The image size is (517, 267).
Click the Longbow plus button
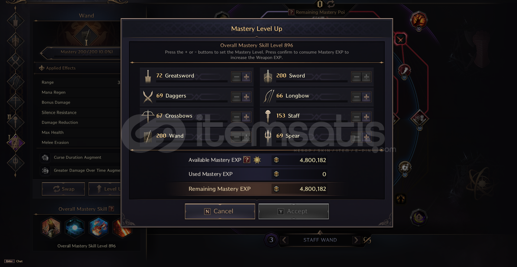(366, 97)
